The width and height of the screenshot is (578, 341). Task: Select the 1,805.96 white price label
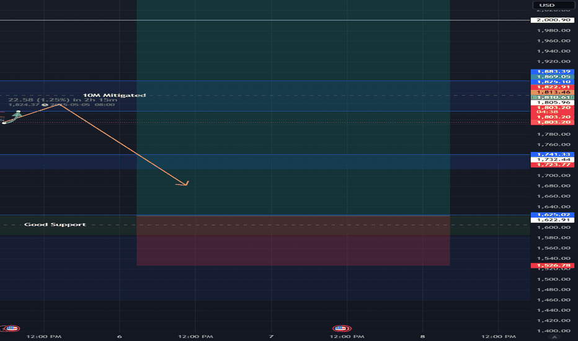pyautogui.click(x=552, y=102)
